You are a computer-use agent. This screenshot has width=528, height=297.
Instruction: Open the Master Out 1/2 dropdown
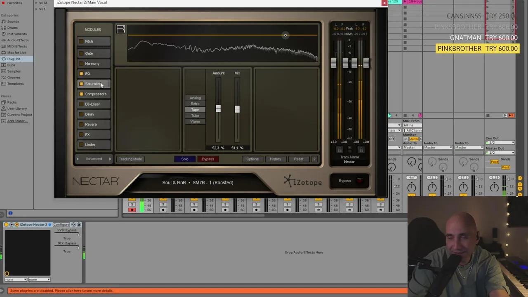501,153
